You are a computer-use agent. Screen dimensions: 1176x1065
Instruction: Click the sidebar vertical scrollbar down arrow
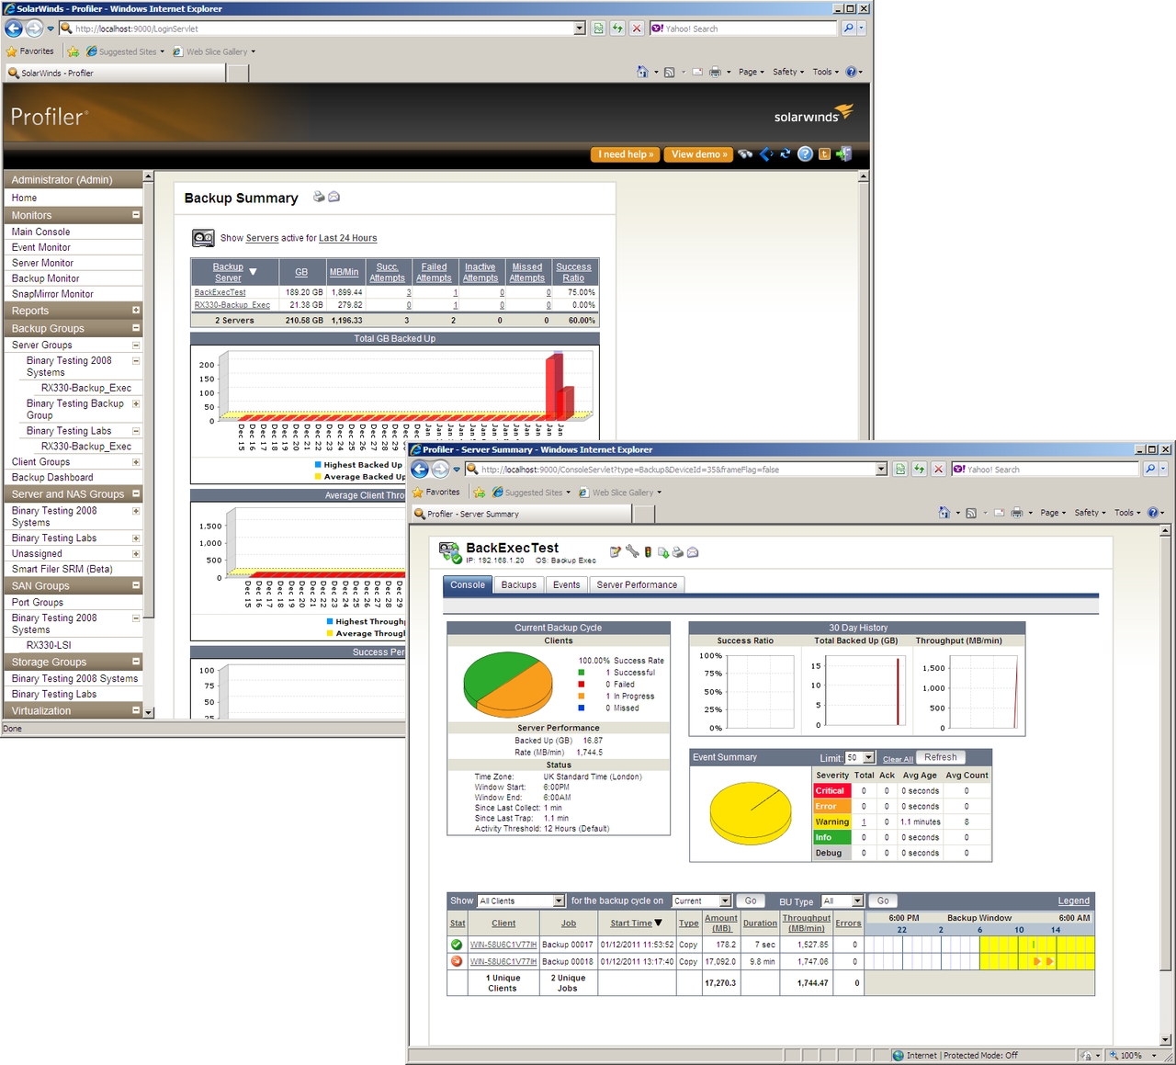[x=149, y=712]
